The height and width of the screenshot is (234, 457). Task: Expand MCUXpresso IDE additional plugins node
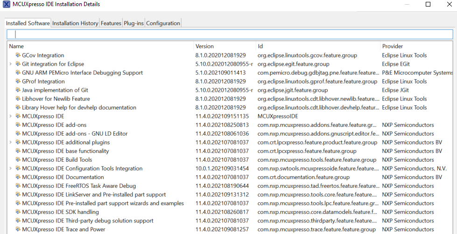(11, 143)
